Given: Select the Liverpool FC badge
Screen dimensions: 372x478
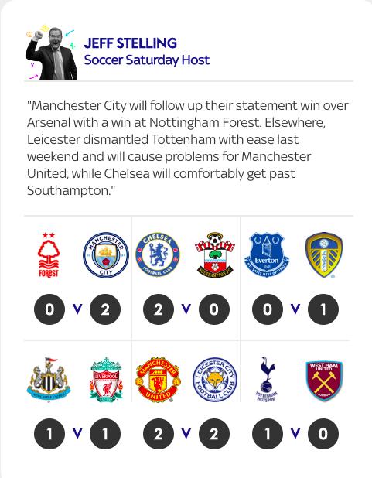Looking at the screenshot, I should coord(106,380).
